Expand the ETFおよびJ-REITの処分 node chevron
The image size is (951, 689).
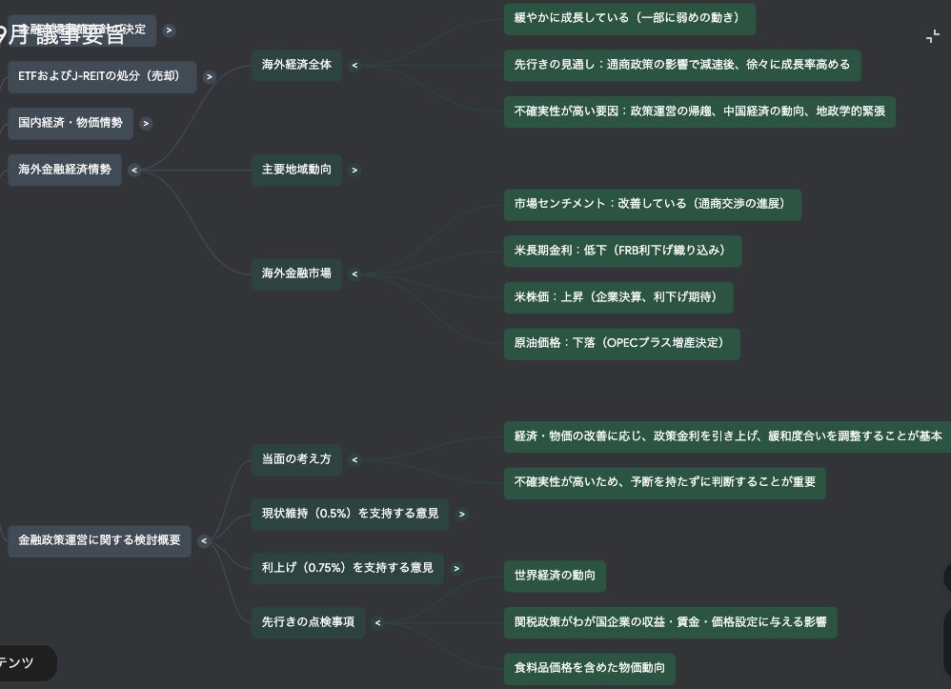(210, 77)
